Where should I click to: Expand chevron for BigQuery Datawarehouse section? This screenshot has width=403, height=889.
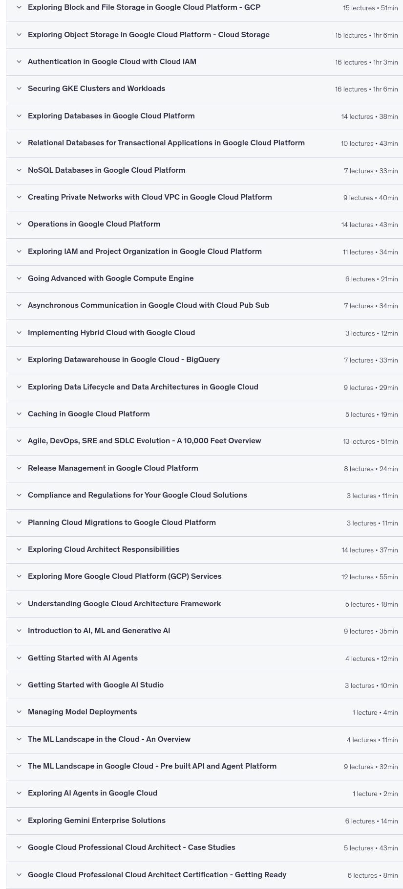click(19, 360)
